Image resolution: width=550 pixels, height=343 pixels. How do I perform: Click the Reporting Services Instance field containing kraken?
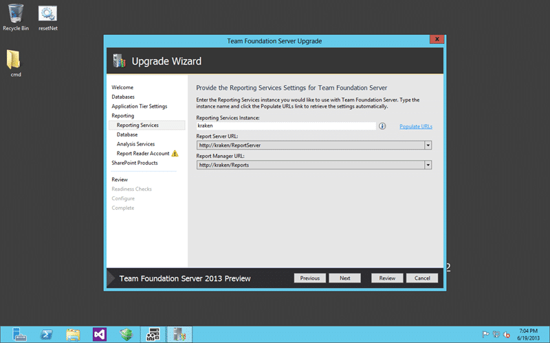[286, 126]
